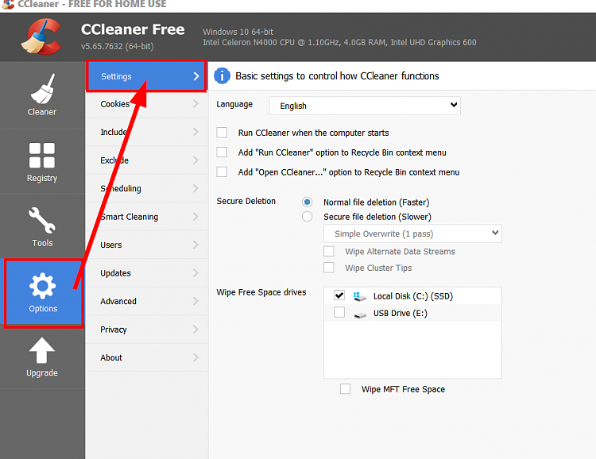The height and width of the screenshot is (459, 596).
Task: Uncheck Local Disk (C:) (SSD) checkbox
Action: [x=339, y=295]
